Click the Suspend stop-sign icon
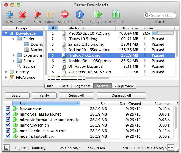The width and height of the screenshot is (181, 153). click(x=65, y=14)
